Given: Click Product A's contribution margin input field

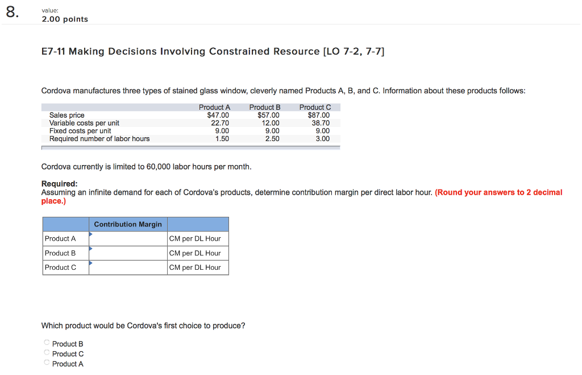Looking at the screenshot, I should (x=128, y=238).
